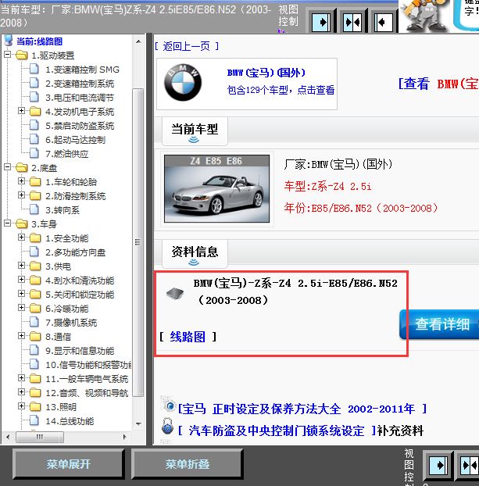
Task: Select the 9.显示和信息功能 tree item
Action: (80, 351)
